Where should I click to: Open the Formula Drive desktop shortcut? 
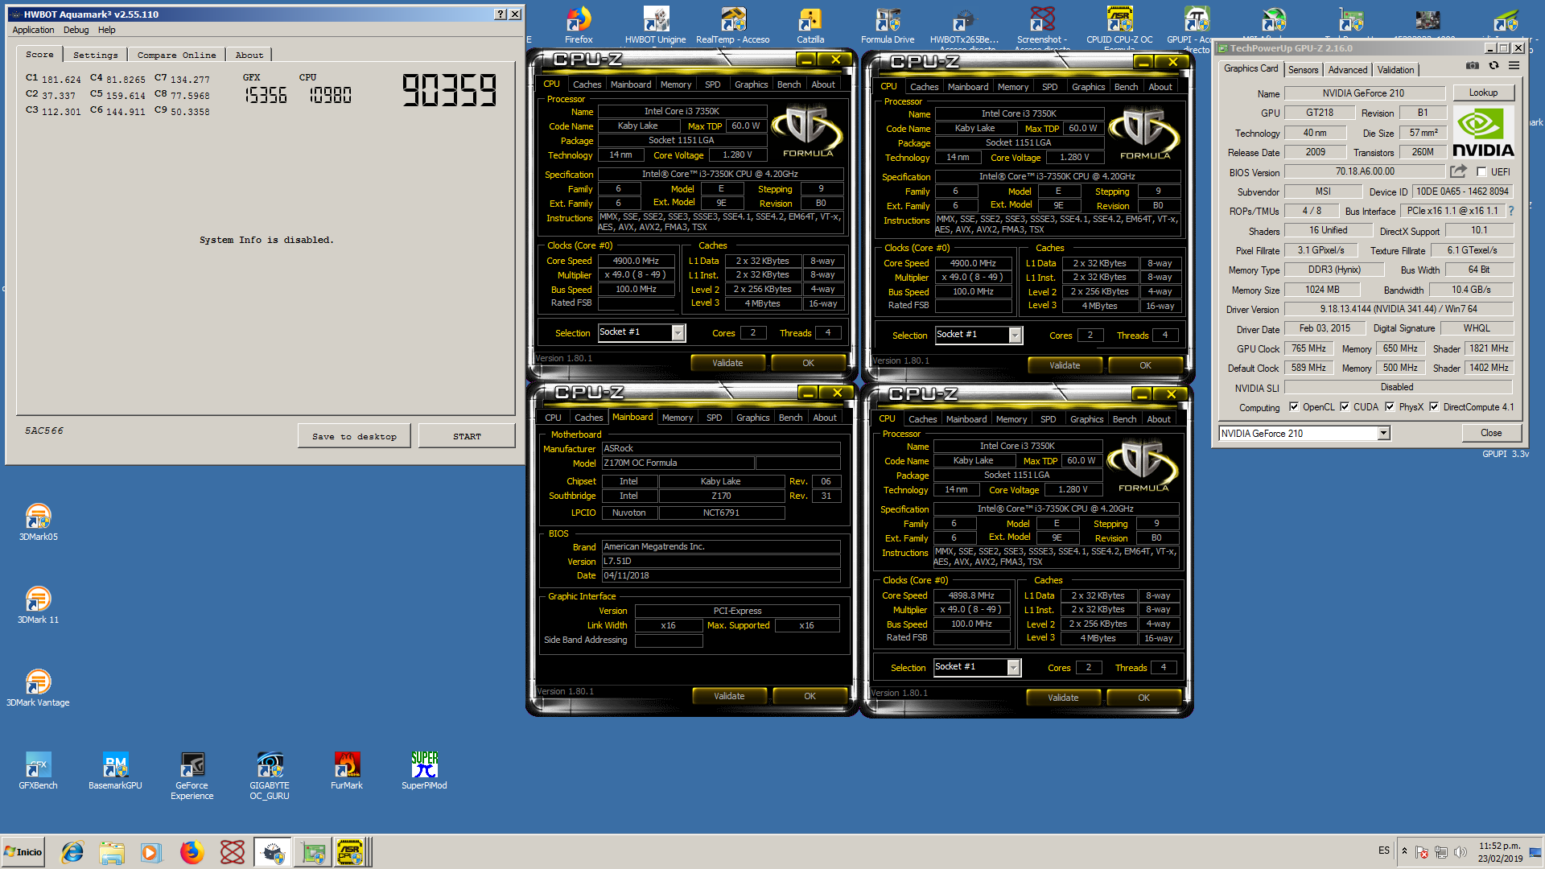pos(888,25)
